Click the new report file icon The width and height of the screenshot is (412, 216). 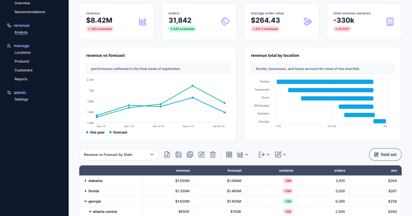coord(167,155)
